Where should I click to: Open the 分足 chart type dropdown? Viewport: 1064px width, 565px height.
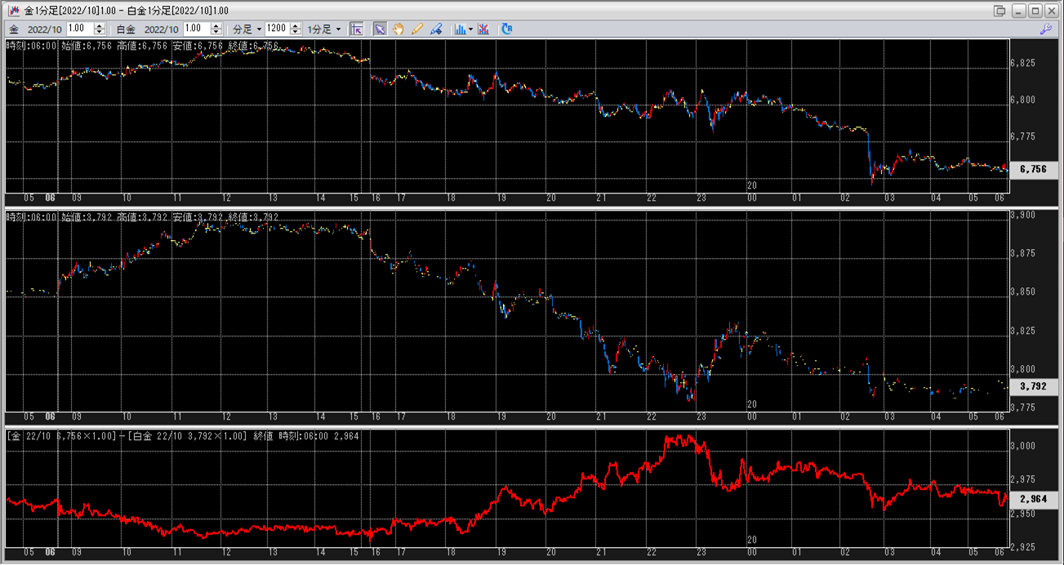247,29
